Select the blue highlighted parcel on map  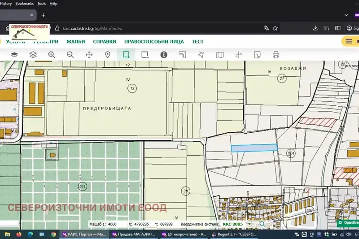pos(254,148)
